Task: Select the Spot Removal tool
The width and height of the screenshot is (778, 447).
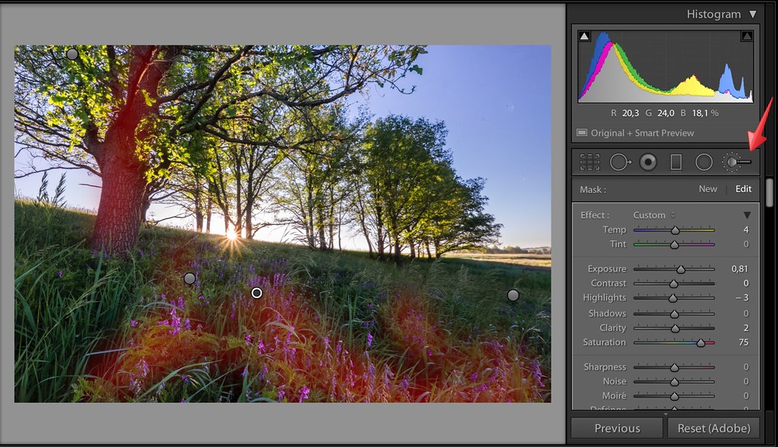Action: [x=619, y=162]
